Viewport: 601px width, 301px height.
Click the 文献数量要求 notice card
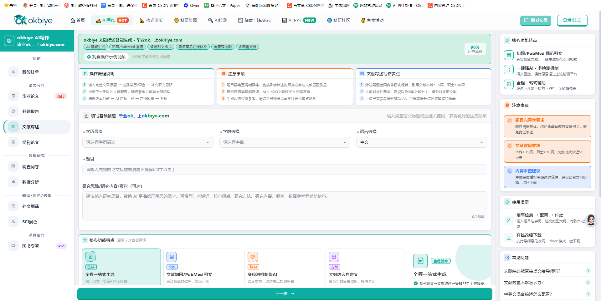[547, 151]
